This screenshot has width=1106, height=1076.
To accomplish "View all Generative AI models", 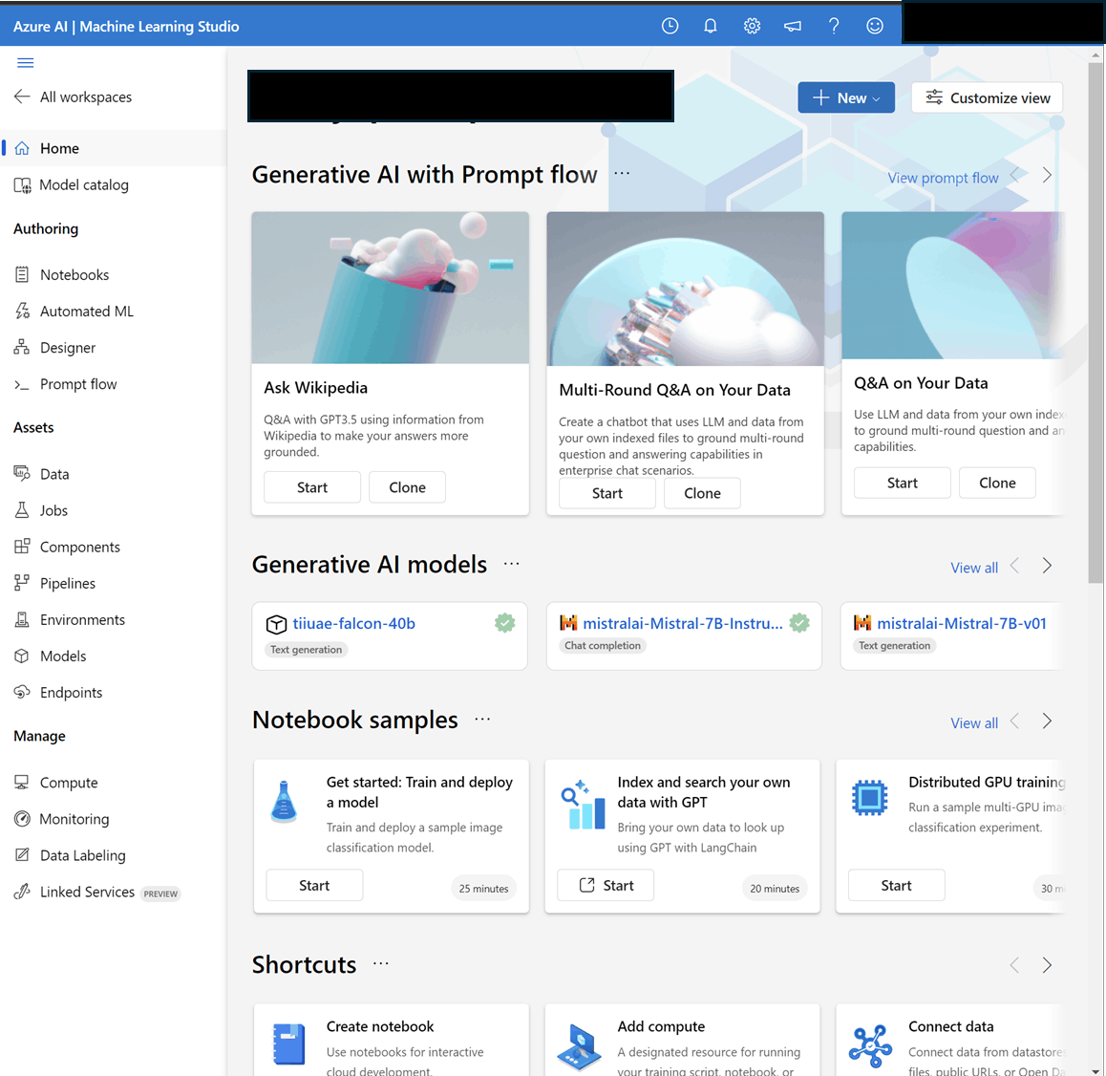I will 974,568.
